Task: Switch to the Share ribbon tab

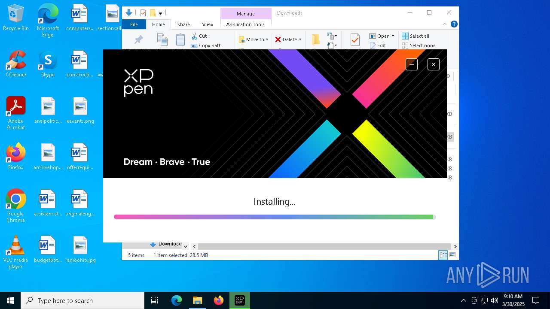Action: 183,24
